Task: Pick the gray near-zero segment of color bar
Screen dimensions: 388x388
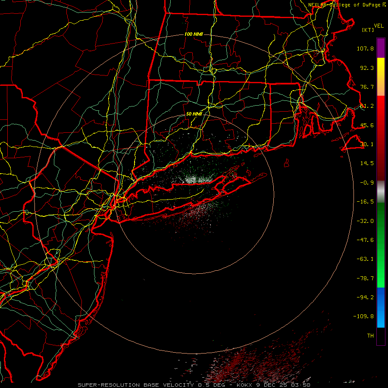Action: point(381,192)
